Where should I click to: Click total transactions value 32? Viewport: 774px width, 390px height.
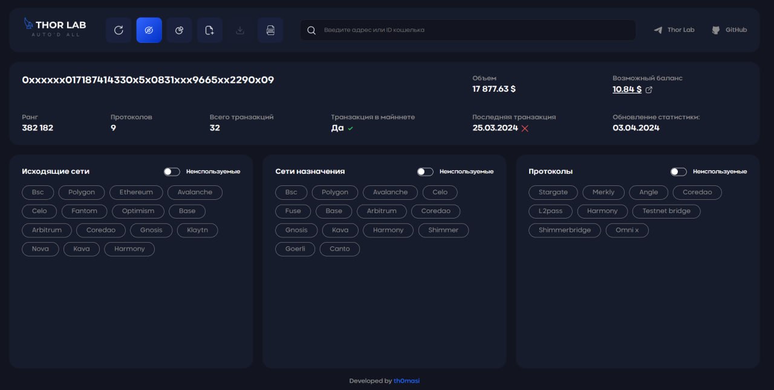coord(215,128)
